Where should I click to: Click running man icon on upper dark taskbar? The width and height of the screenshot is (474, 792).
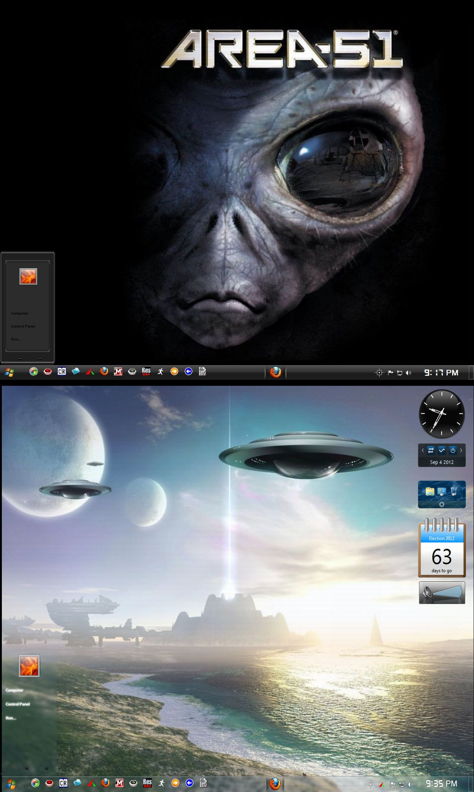(x=160, y=371)
